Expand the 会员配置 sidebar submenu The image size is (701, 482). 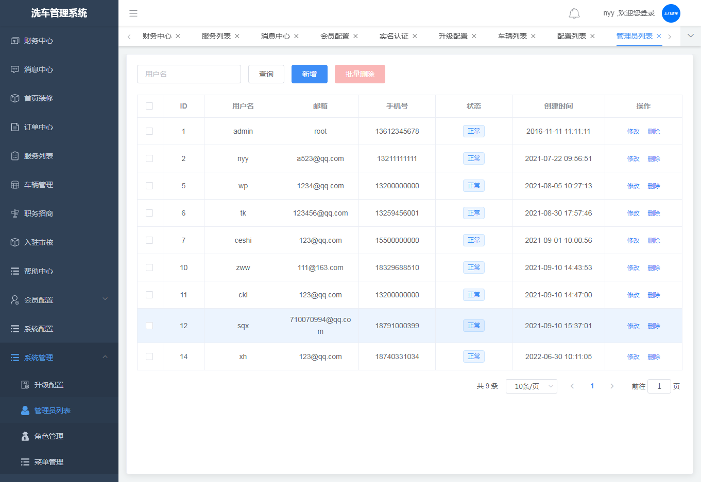coord(59,300)
